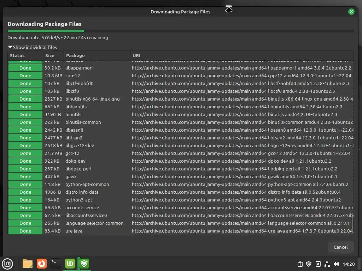Sort the list by Size column
This screenshot has width=362, height=271.
pyautogui.click(x=53, y=55)
